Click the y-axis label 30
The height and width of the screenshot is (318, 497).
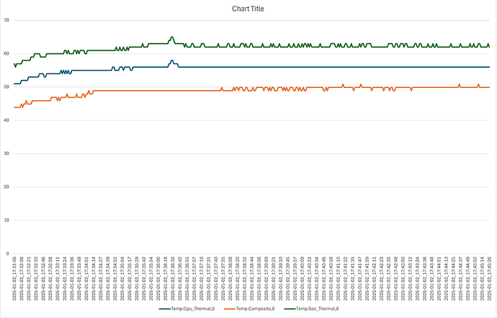click(x=6, y=154)
